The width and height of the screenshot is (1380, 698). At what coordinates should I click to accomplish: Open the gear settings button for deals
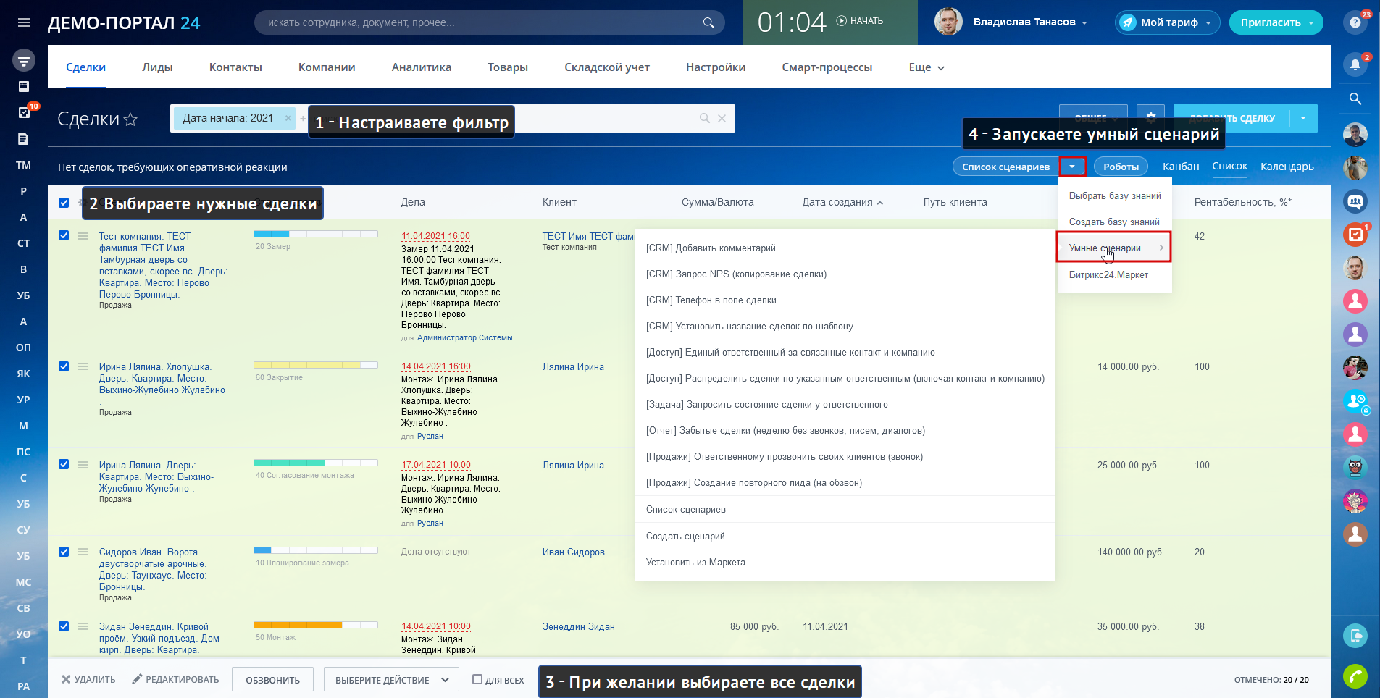pos(1150,117)
